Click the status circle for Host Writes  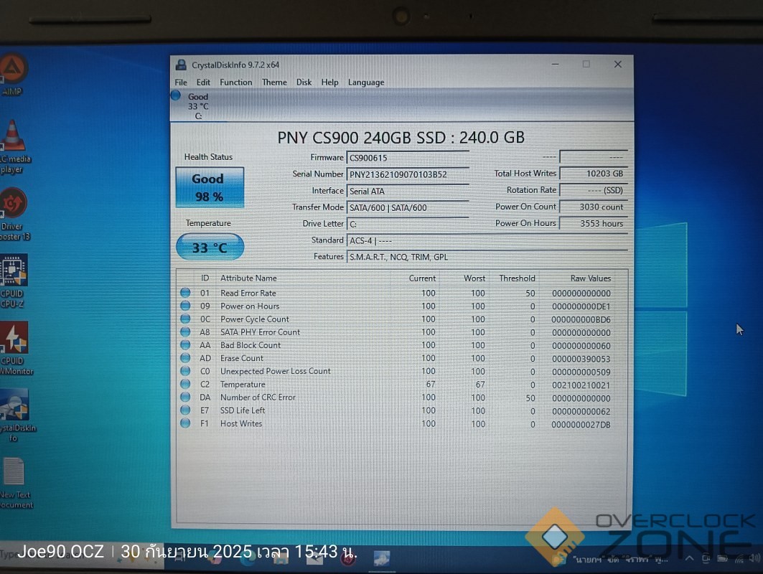point(185,423)
